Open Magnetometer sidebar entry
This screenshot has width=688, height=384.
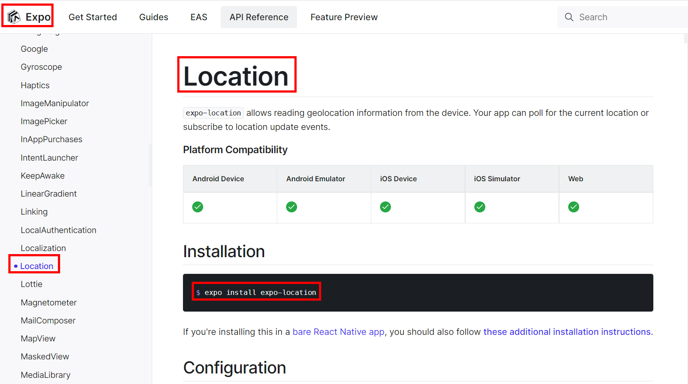click(x=49, y=302)
